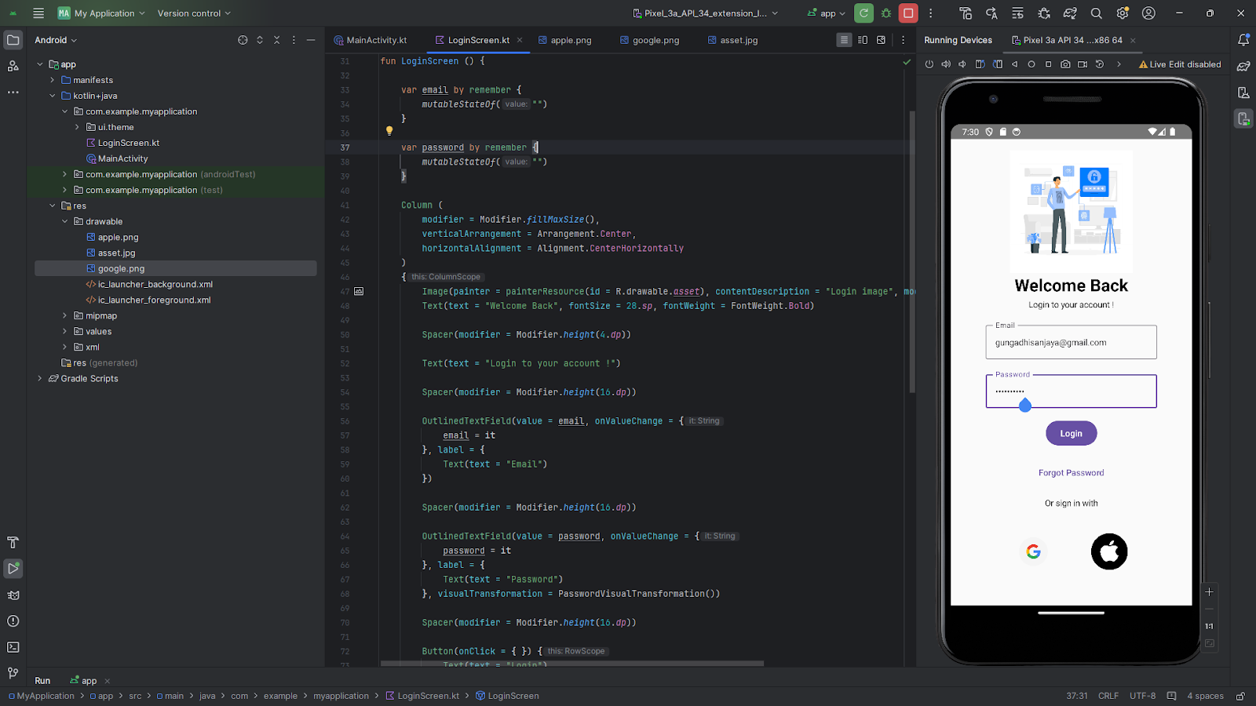Open Problems tool window in left sidebar
The height and width of the screenshot is (706, 1256).
click(13, 621)
